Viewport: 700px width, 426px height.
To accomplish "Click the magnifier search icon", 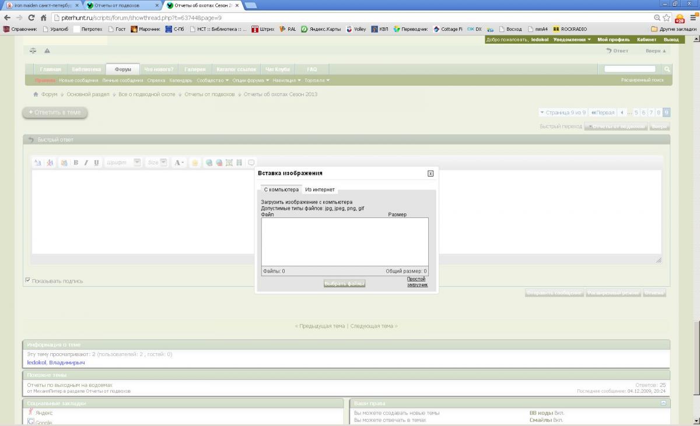I will tap(667, 69).
